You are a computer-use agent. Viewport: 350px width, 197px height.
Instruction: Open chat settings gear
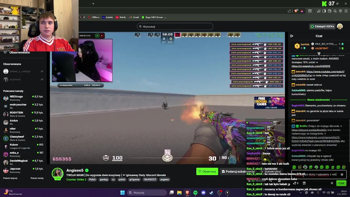[332, 183]
